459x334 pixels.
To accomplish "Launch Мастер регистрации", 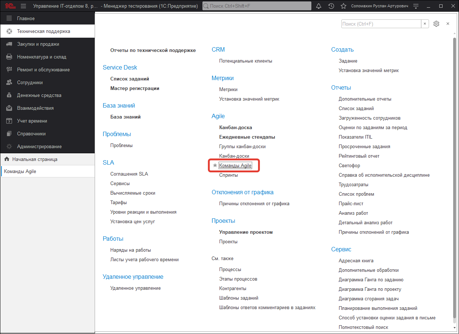I will (x=135, y=88).
